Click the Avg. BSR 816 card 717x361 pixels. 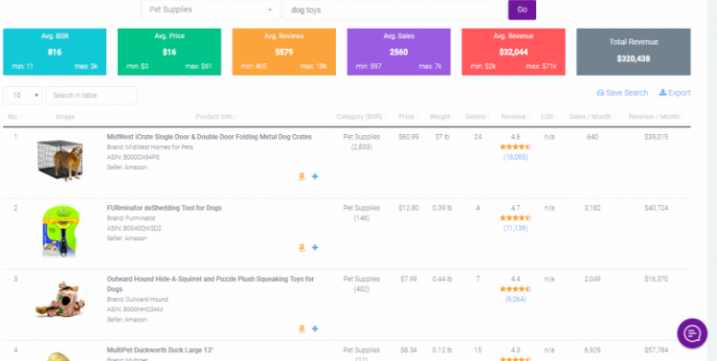coord(55,52)
